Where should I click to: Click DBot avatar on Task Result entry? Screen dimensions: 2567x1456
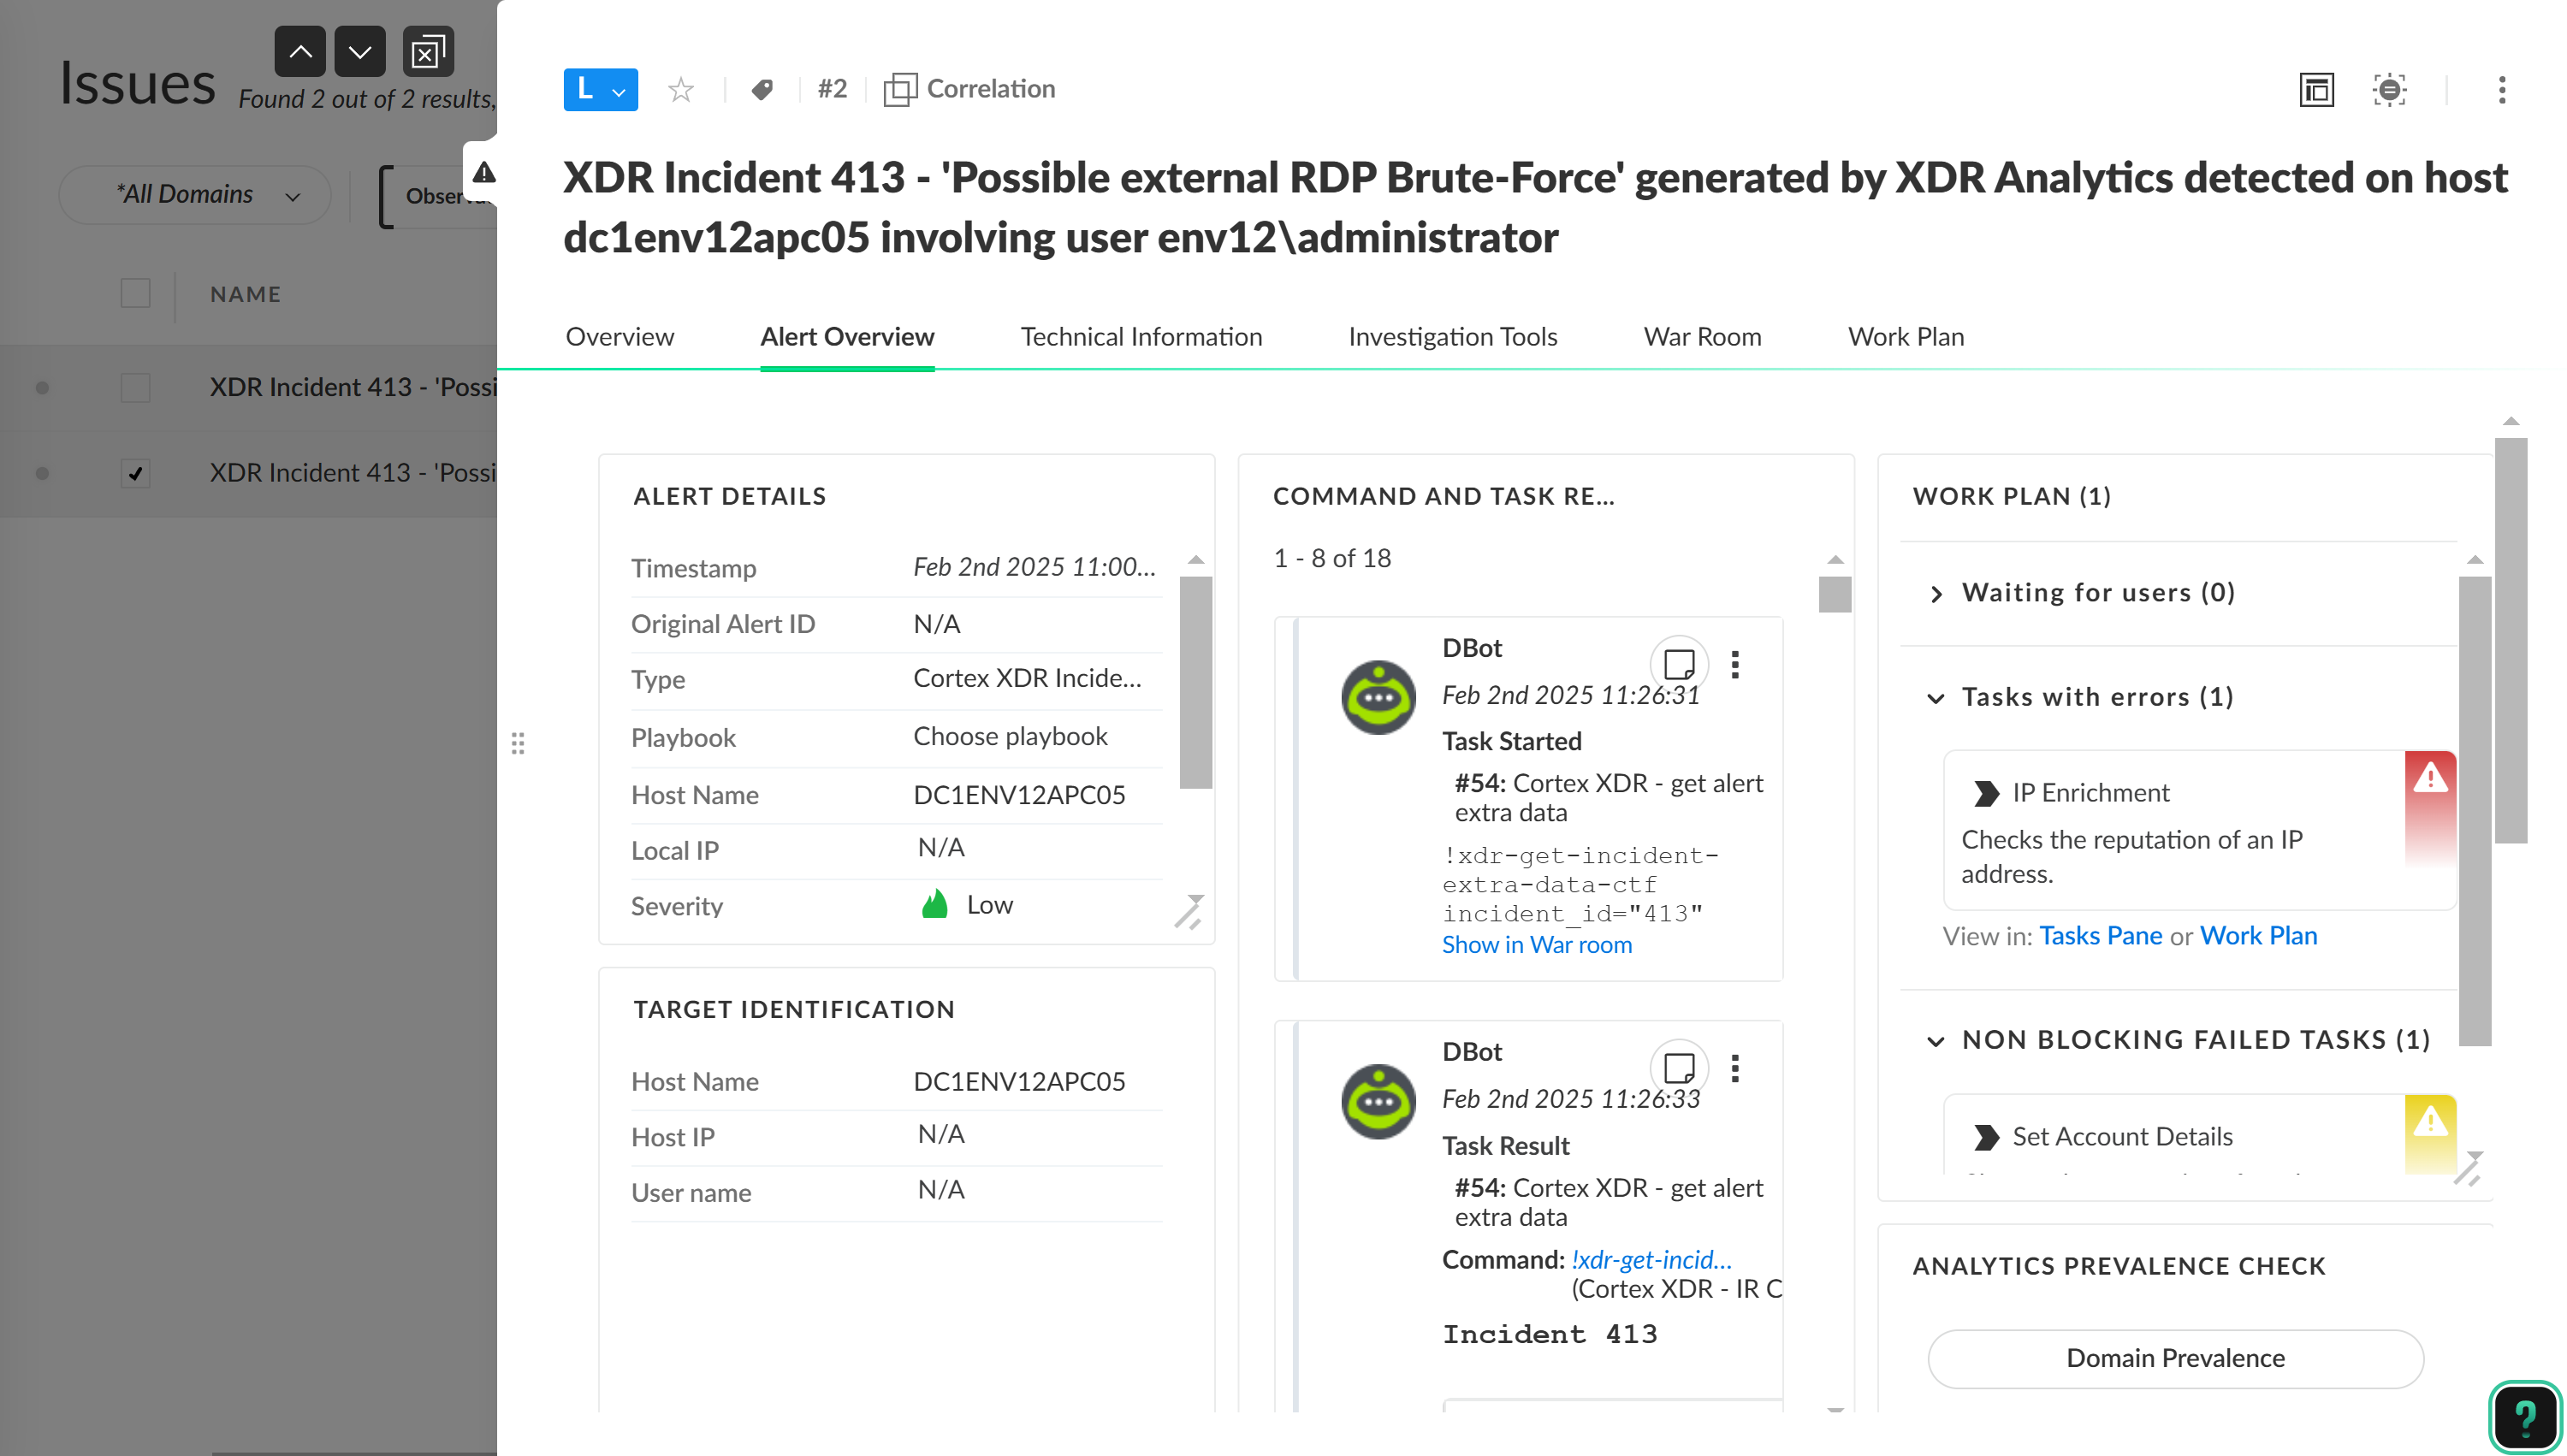(x=1378, y=1101)
